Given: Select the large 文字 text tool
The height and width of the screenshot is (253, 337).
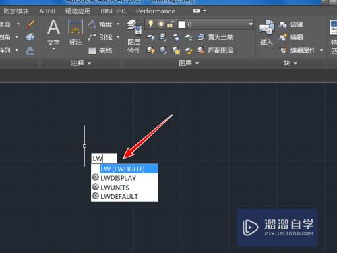Looking at the screenshot, I should [53, 32].
